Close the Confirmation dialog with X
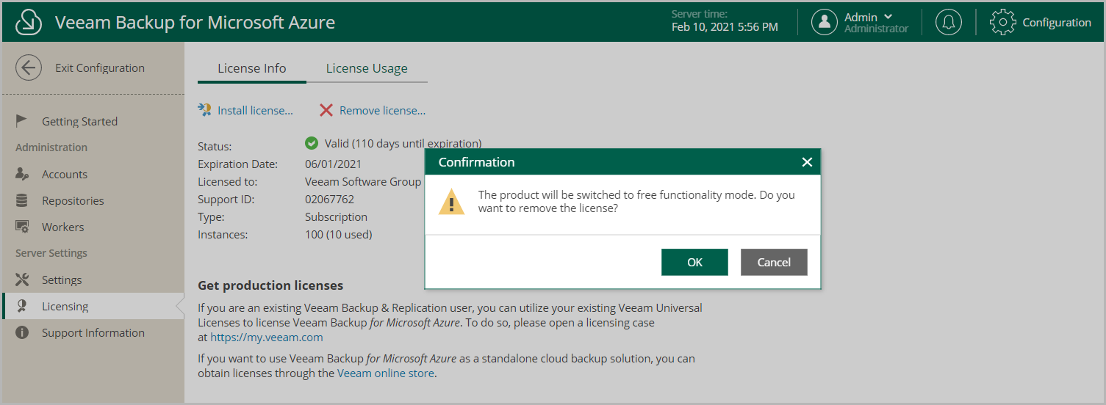 point(807,162)
